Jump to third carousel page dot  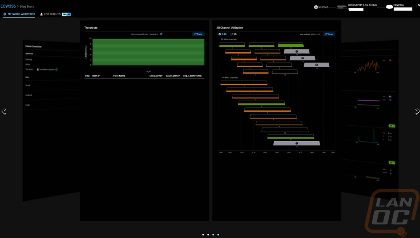point(213,235)
